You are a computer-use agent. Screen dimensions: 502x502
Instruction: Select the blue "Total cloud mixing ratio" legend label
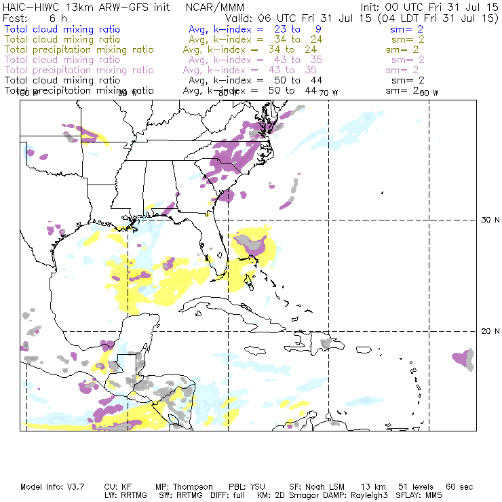point(62,29)
